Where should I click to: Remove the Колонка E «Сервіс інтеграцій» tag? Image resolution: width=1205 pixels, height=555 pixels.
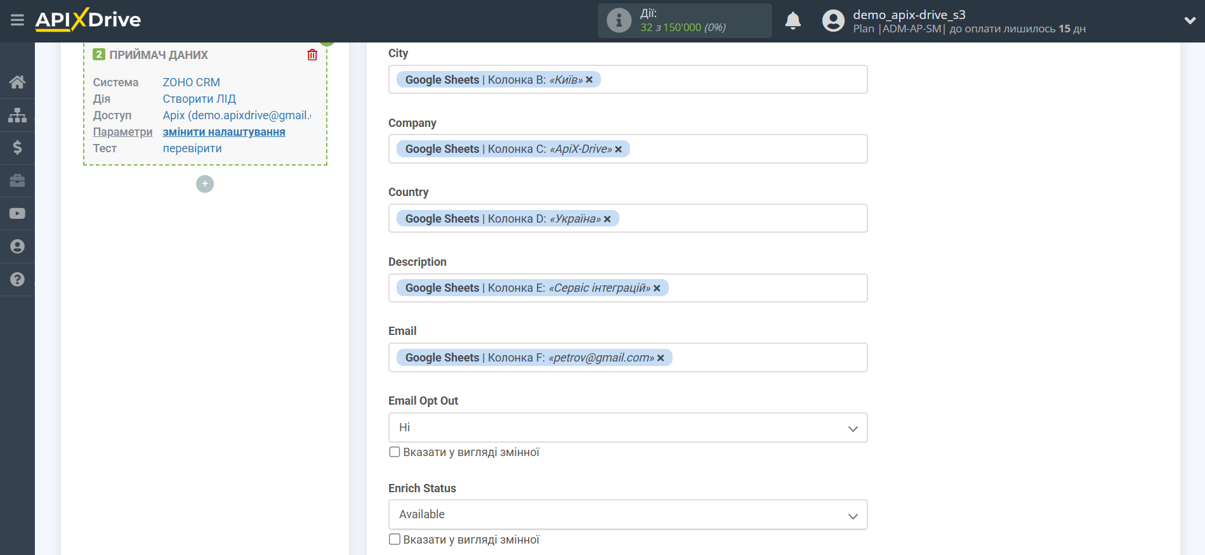tap(657, 288)
